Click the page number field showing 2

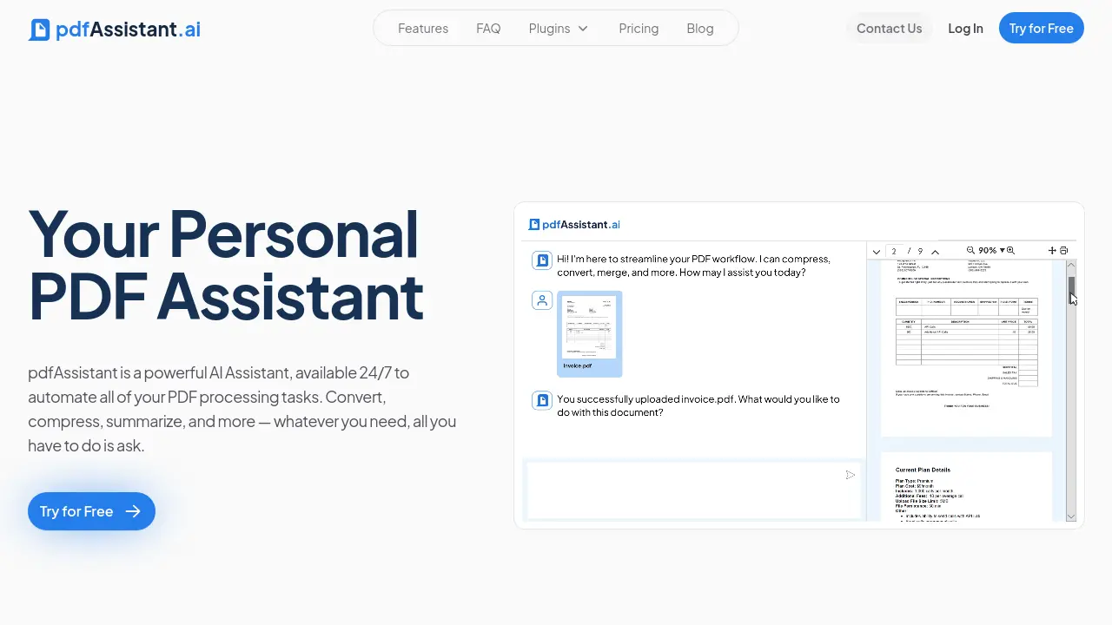coord(894,251)
